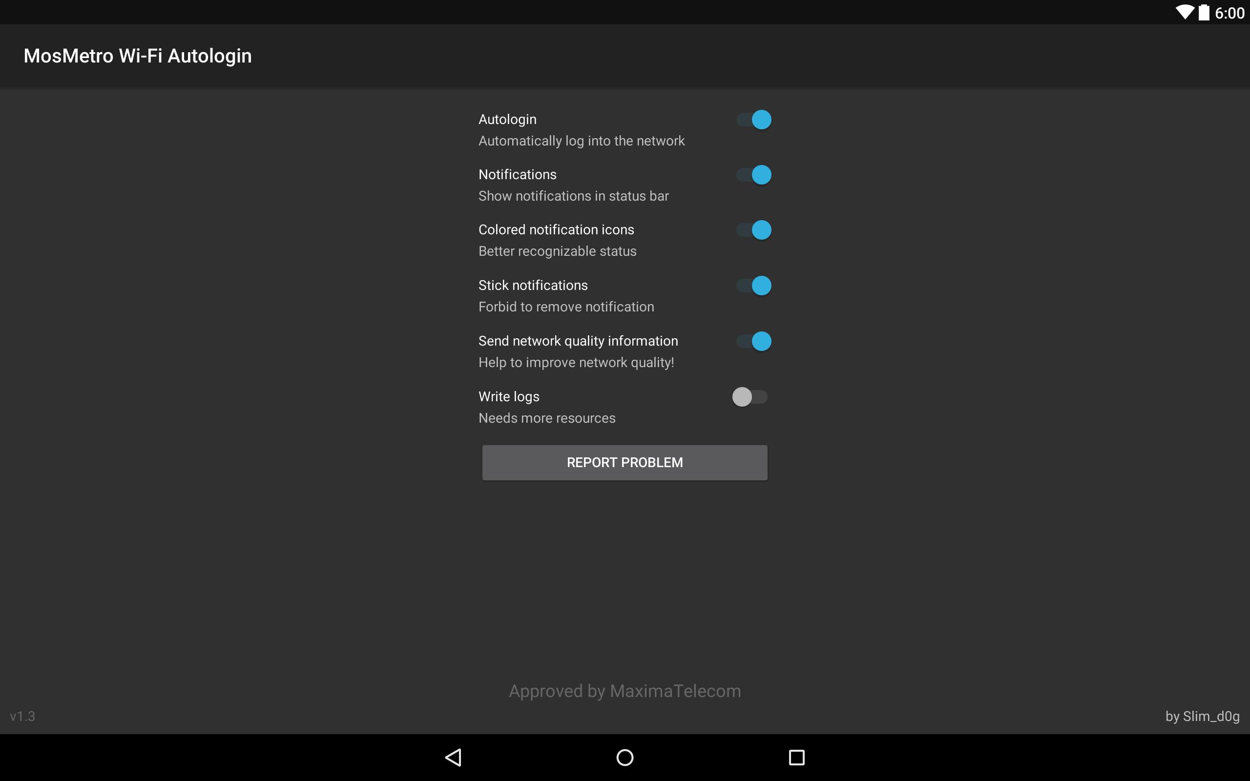This screenshot has height=781, width=1250.
Task: Disable Colored notification icons
Action: [x=752, y=230]
